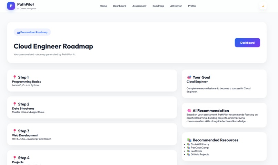The width and height of the screenshot is (278, 165).
Task: Click the target icon next to Your Goal
Action: click(189, 77)
